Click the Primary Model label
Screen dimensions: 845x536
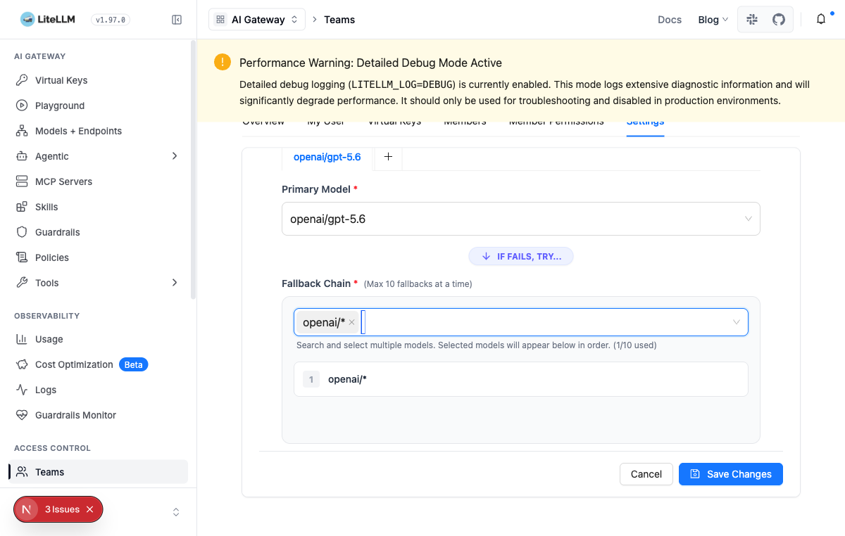pyautogui.click(x=315, y=189)
